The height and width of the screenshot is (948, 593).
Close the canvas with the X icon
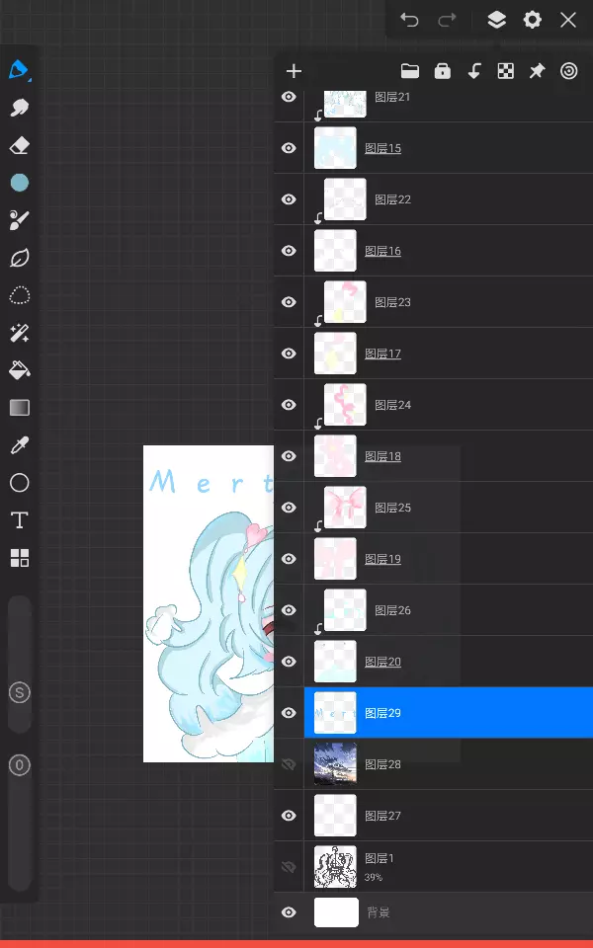(x=568, y=20)
